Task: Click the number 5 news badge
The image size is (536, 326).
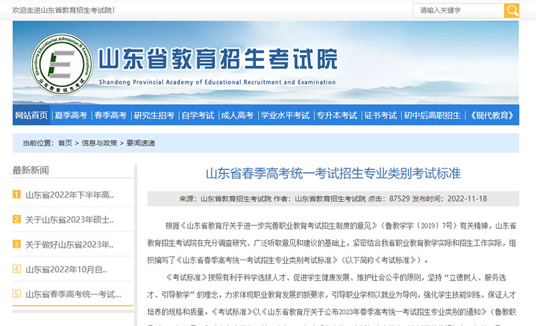Action: tap(17, 294)
